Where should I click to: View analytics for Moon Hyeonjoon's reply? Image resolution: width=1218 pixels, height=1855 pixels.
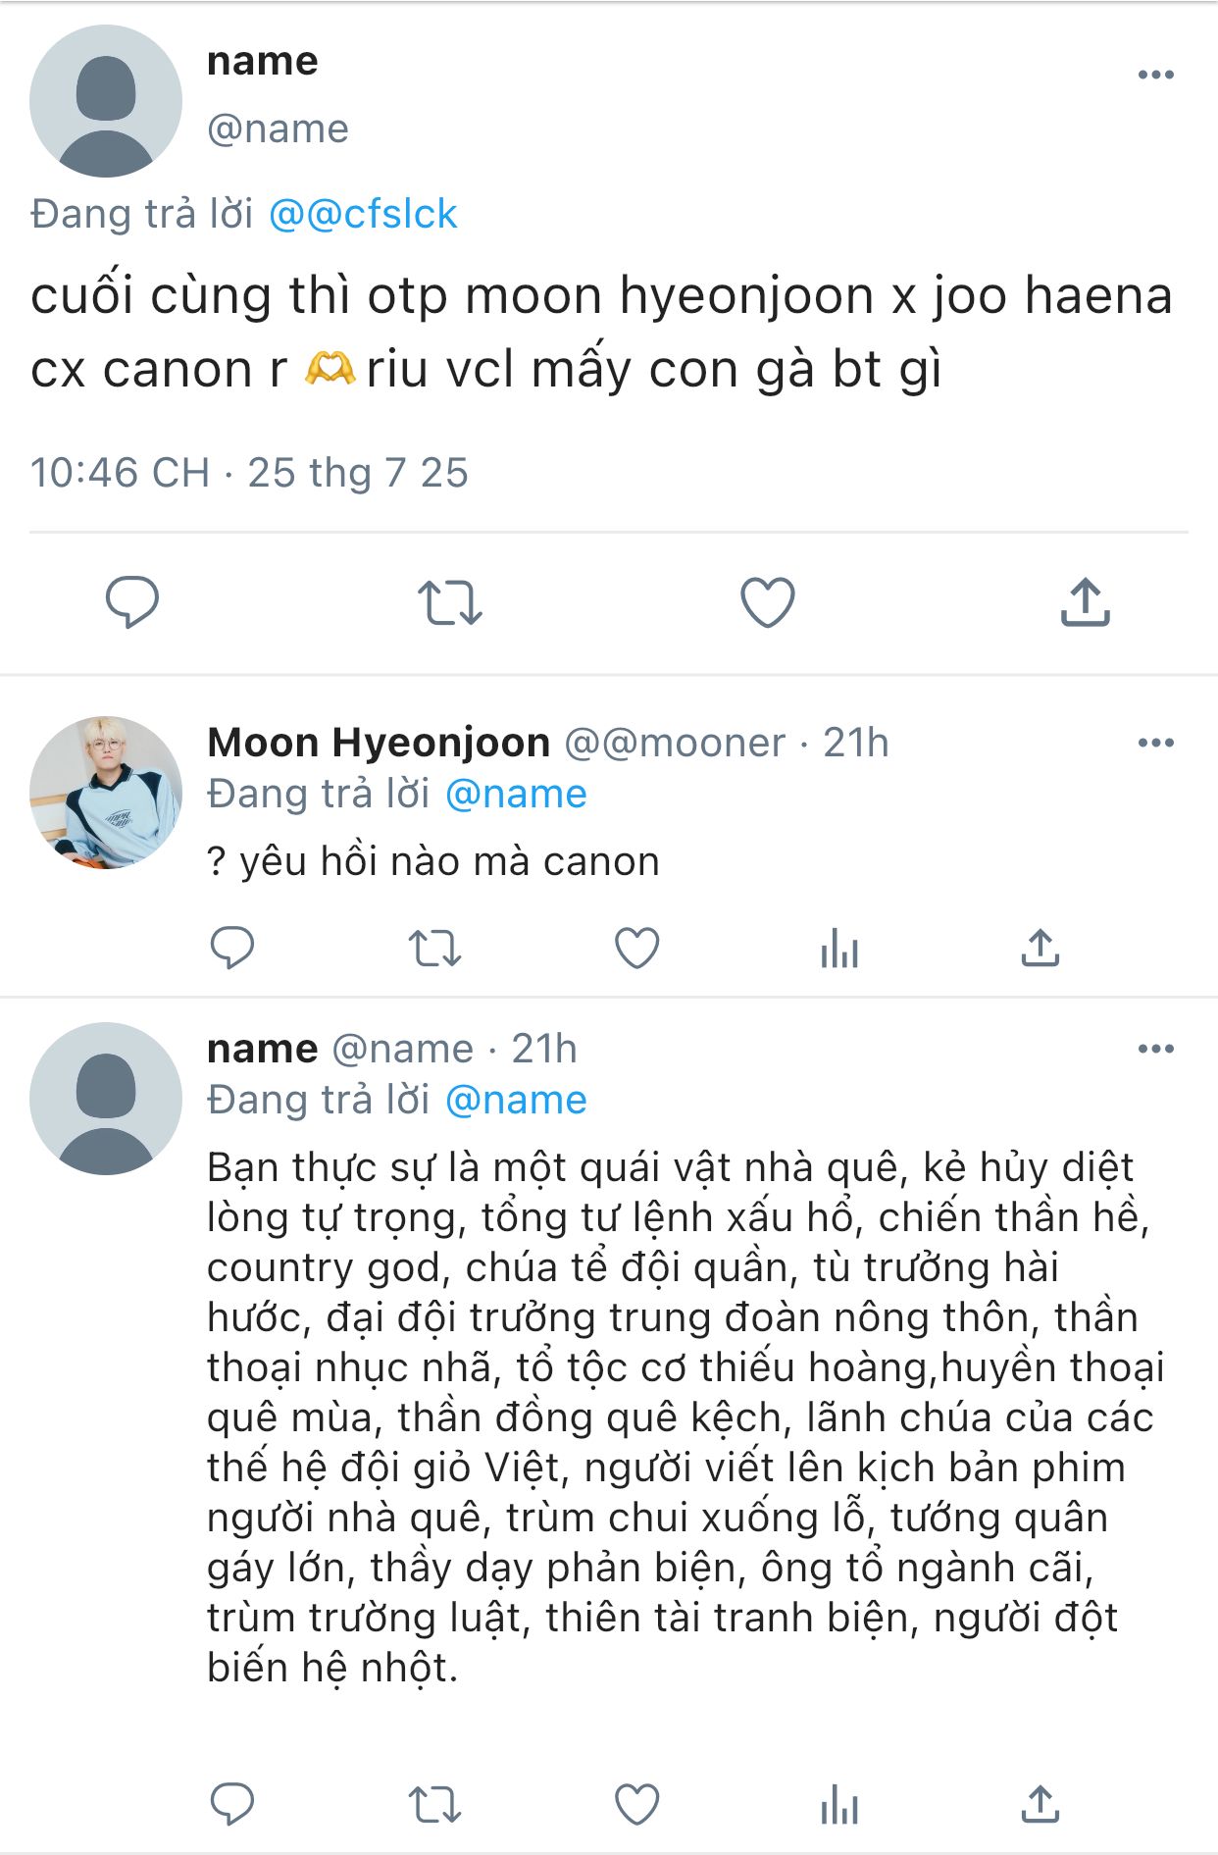[839, 948]
